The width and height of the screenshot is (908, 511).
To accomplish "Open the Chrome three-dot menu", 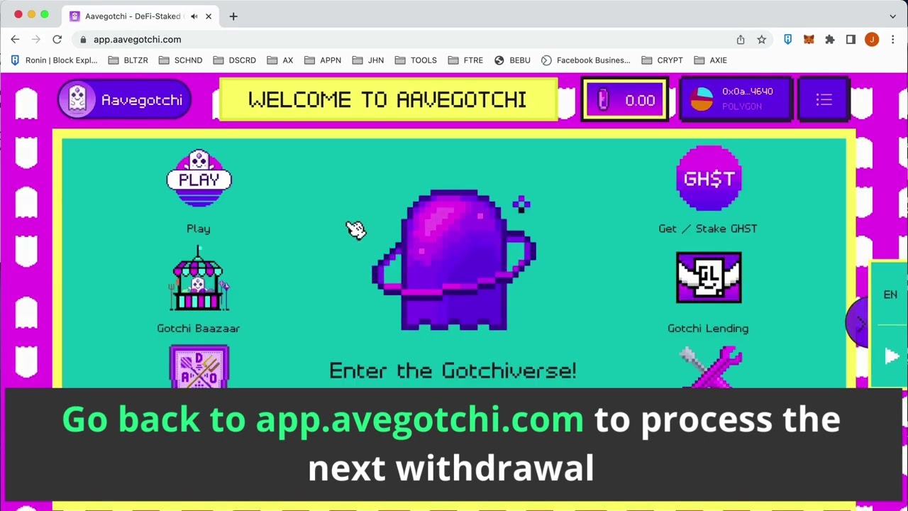I will [x=893, y=40].
